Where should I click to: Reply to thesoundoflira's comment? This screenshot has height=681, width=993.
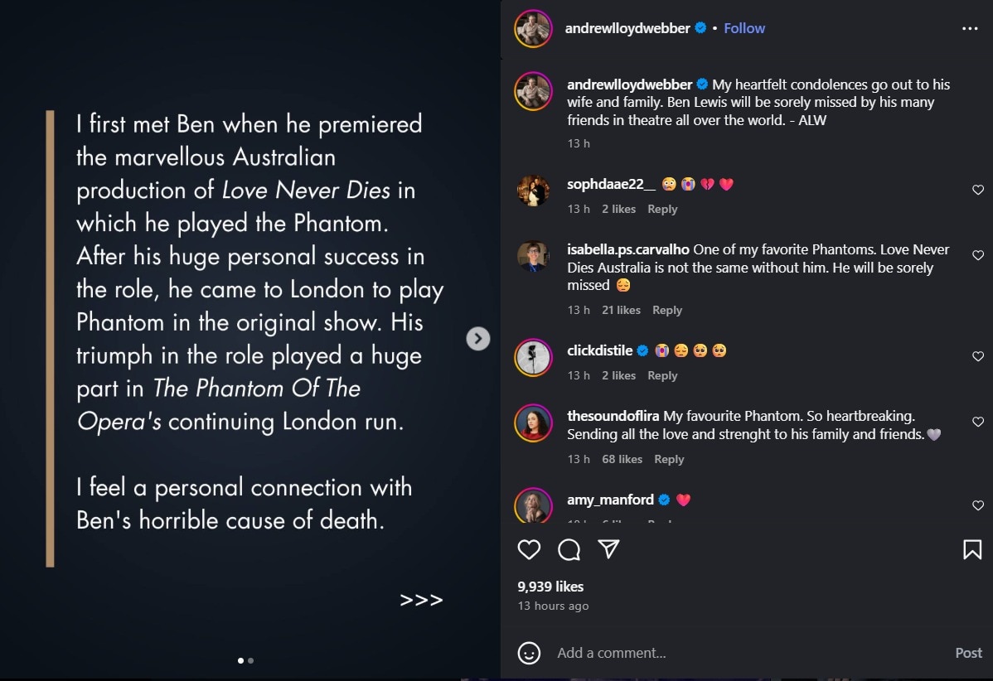pos(669,459)
